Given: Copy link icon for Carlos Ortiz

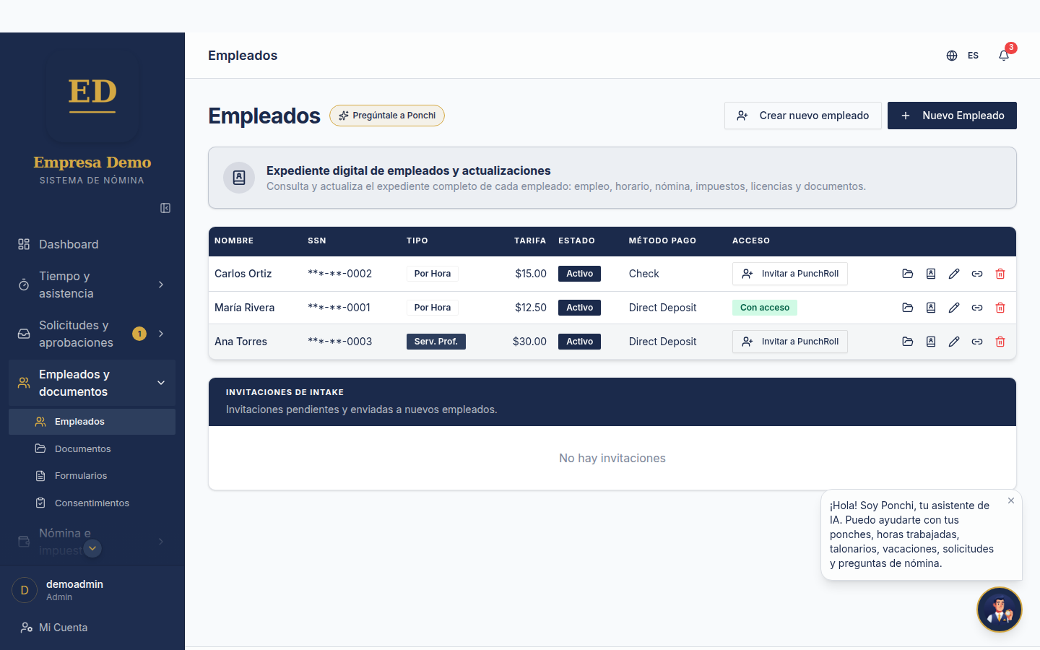Looking at the screenshot, I should [977, 274].
